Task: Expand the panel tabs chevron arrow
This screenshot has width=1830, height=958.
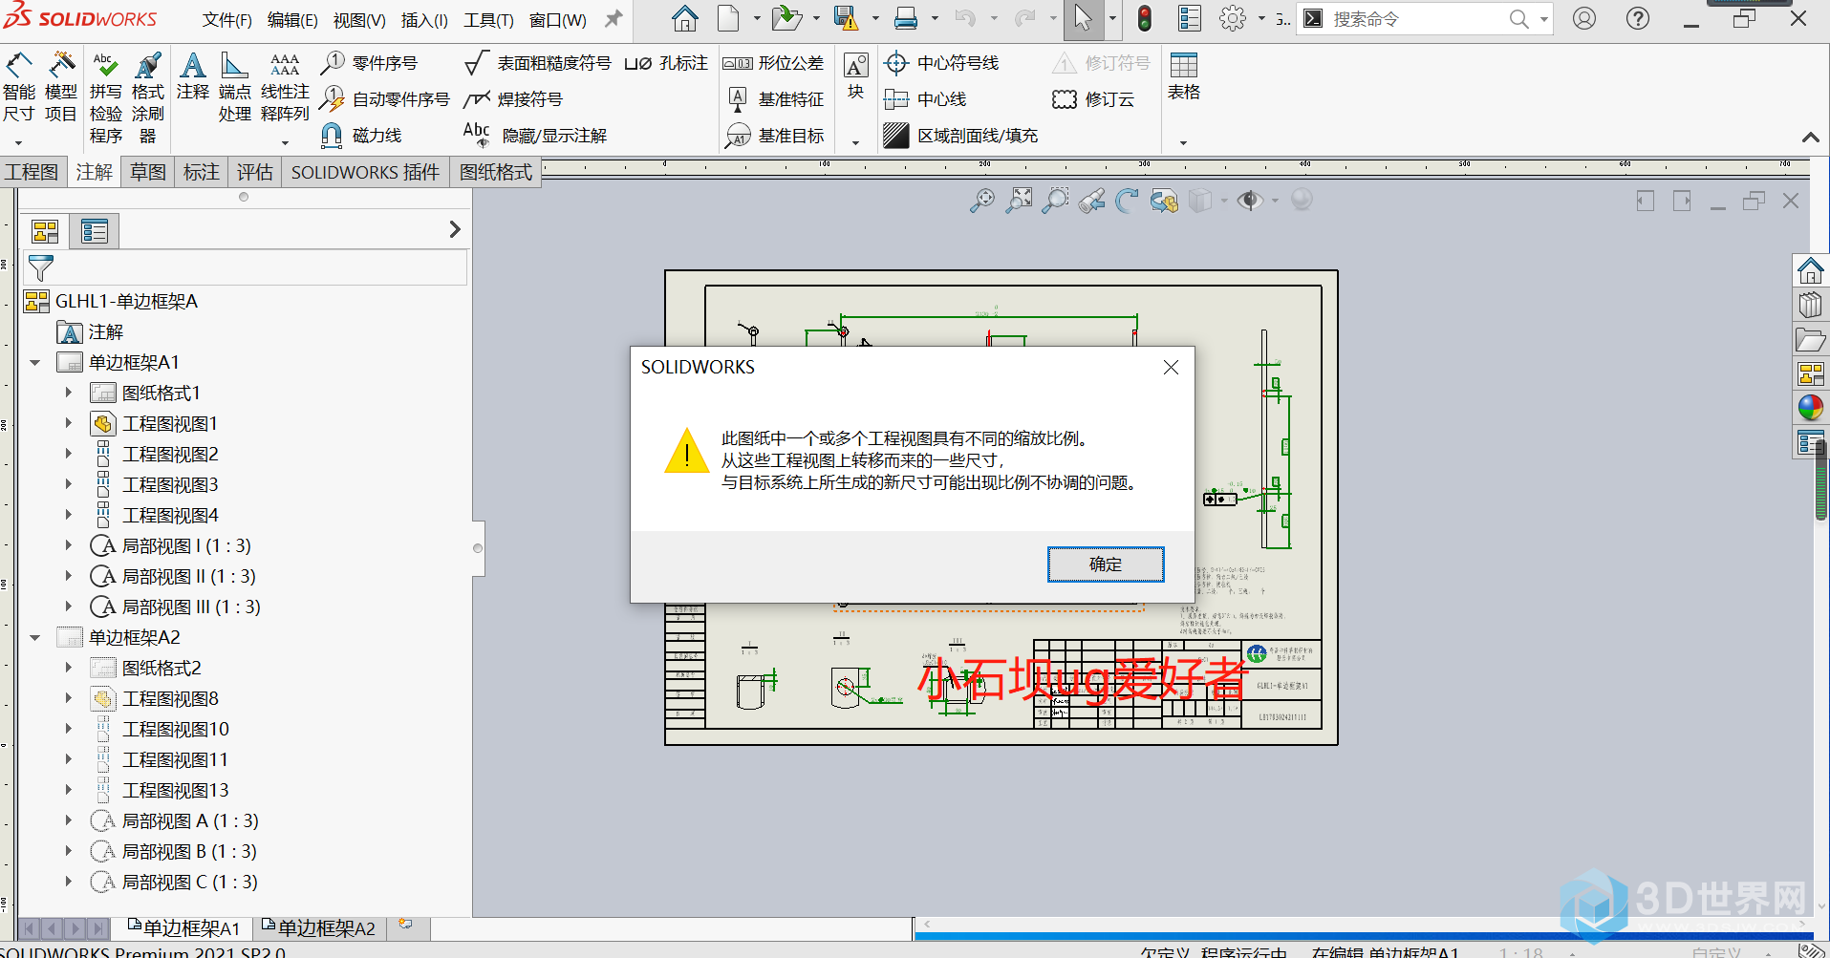Action: coord(455,229)
